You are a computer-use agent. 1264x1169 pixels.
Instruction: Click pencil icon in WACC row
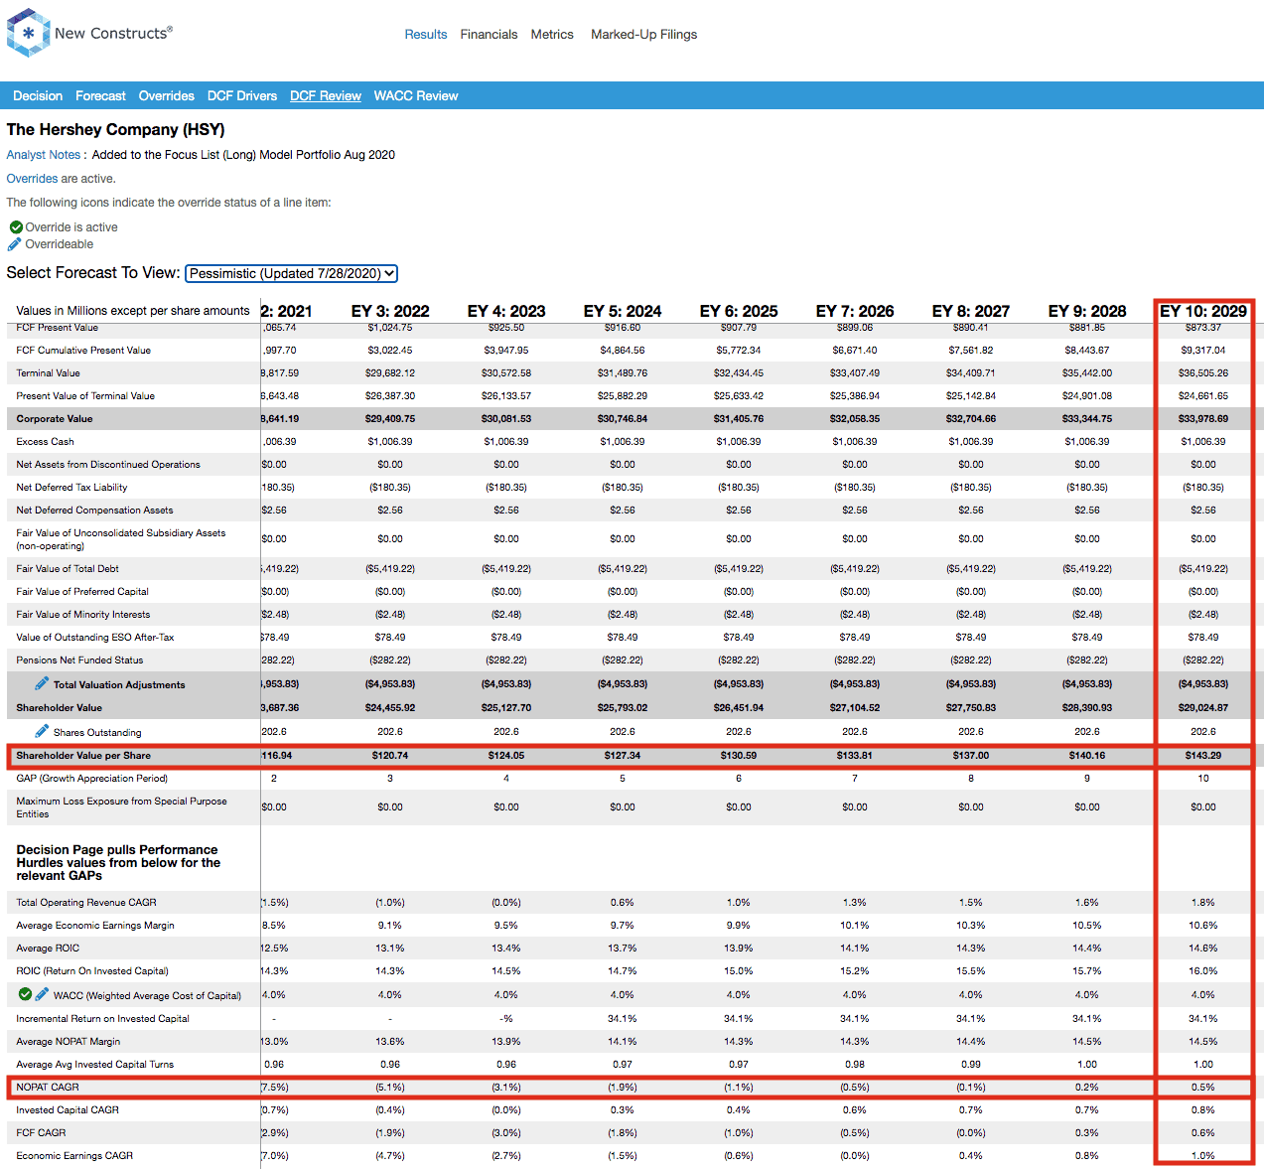pos(42,993)
